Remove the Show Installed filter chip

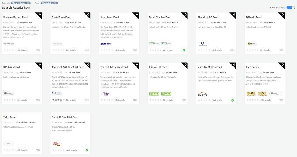28,3
